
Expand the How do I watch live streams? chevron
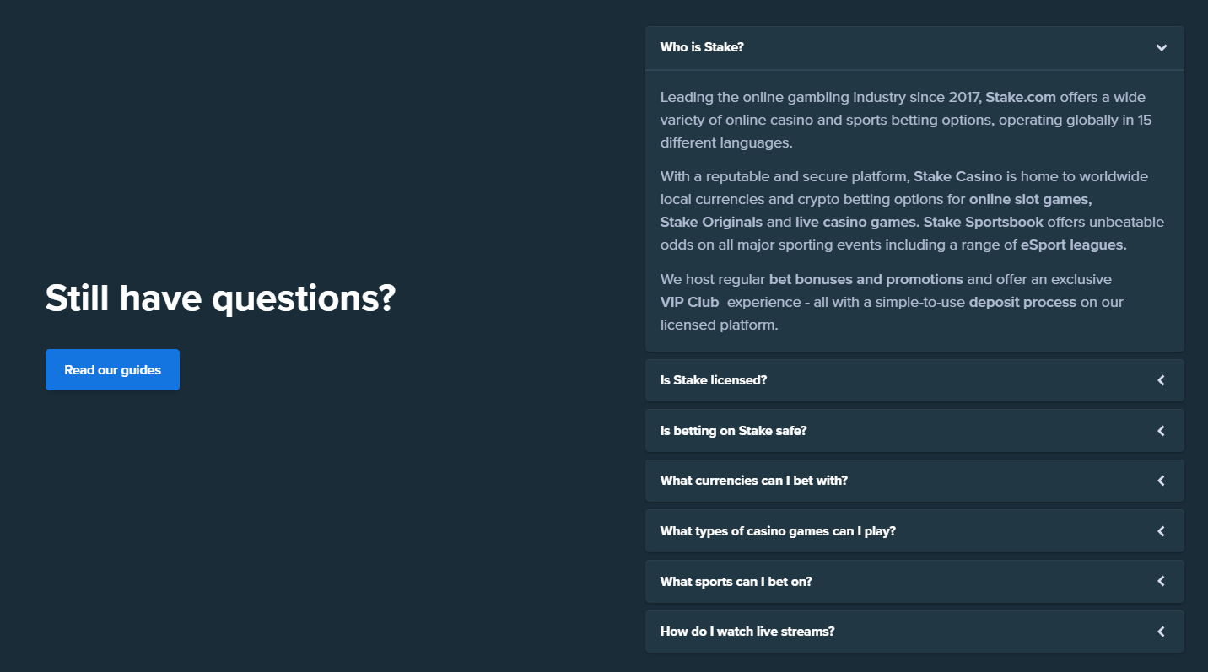pos(1162,632)
